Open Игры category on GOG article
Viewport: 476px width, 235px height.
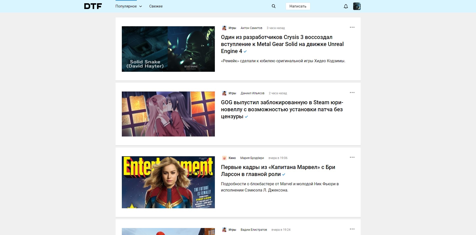[x=232, y=93]
